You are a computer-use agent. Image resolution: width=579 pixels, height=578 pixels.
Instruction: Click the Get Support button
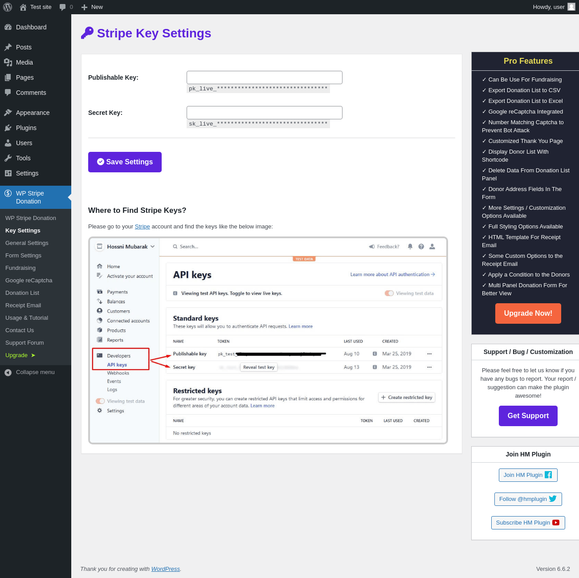[x=528, y=416]
